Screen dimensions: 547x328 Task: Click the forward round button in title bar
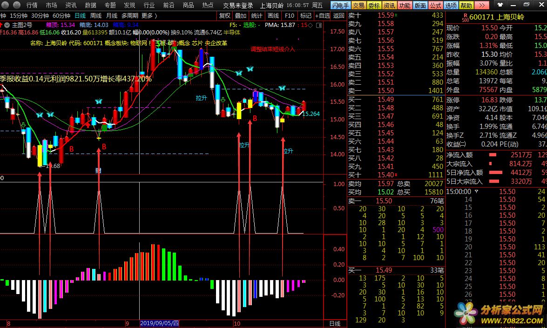pyautogui.click(x=16, y=5)
